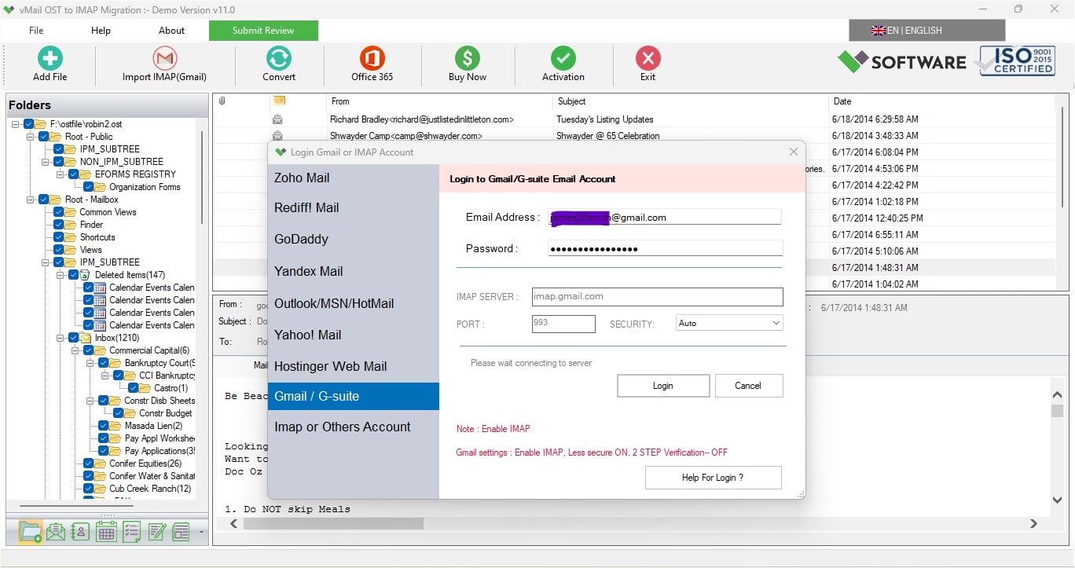Switch to mail view via open-envelope icon
The width and height of the screenshot is (1075, 568).
[x=56, y=532]
